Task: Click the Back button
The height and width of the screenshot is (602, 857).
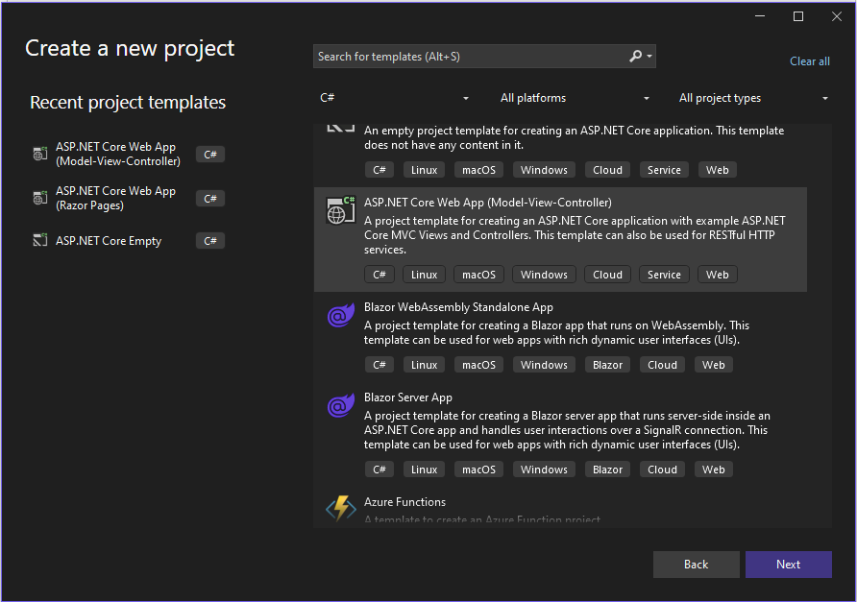Action: (x=696, y=565)
